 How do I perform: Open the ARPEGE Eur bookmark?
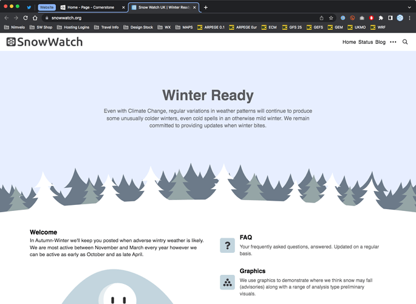243,27
